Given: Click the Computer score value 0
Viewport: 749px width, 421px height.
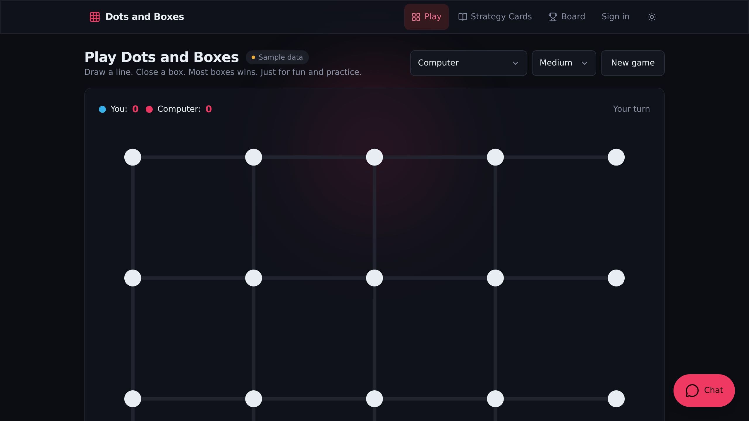Looking at the screenshot, I should (209, 109).
